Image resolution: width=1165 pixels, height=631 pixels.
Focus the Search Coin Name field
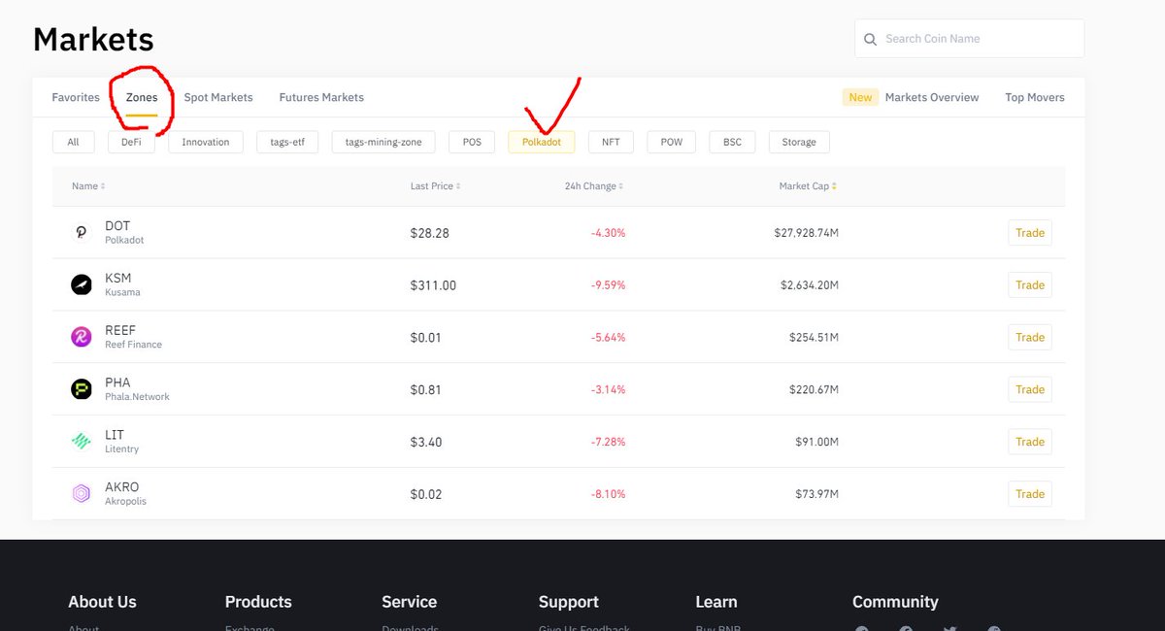(x=970, y=39)
